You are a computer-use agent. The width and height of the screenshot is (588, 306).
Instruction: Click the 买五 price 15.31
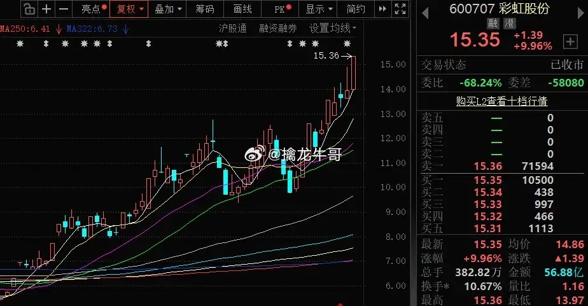point(487,228)
